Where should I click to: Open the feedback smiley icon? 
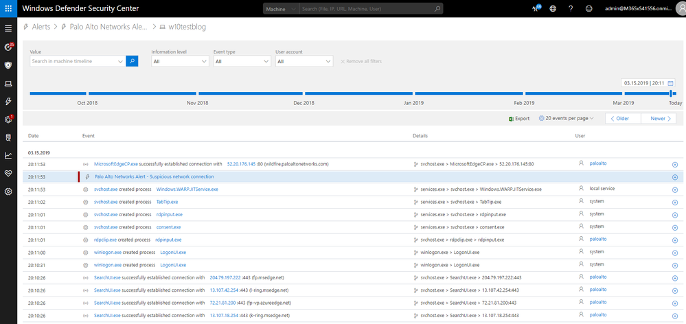pos(588,9)
